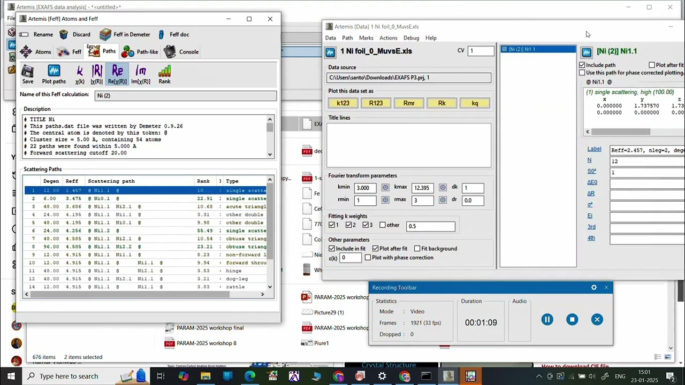Click Scattering Paths list down arrow
685x385 pixels.
click(270, 287)
